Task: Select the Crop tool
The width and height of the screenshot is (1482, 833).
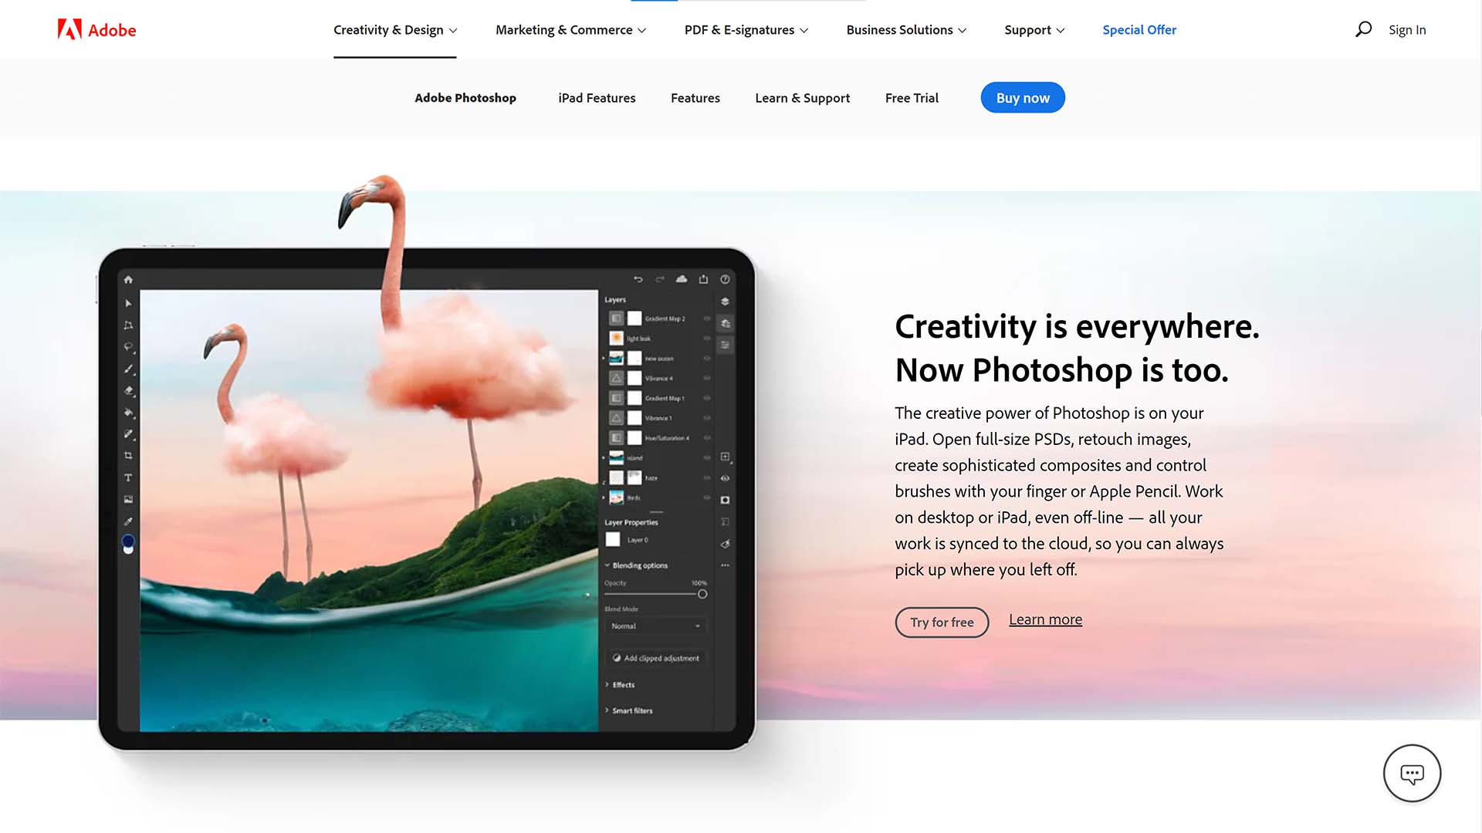Action: 128,455
